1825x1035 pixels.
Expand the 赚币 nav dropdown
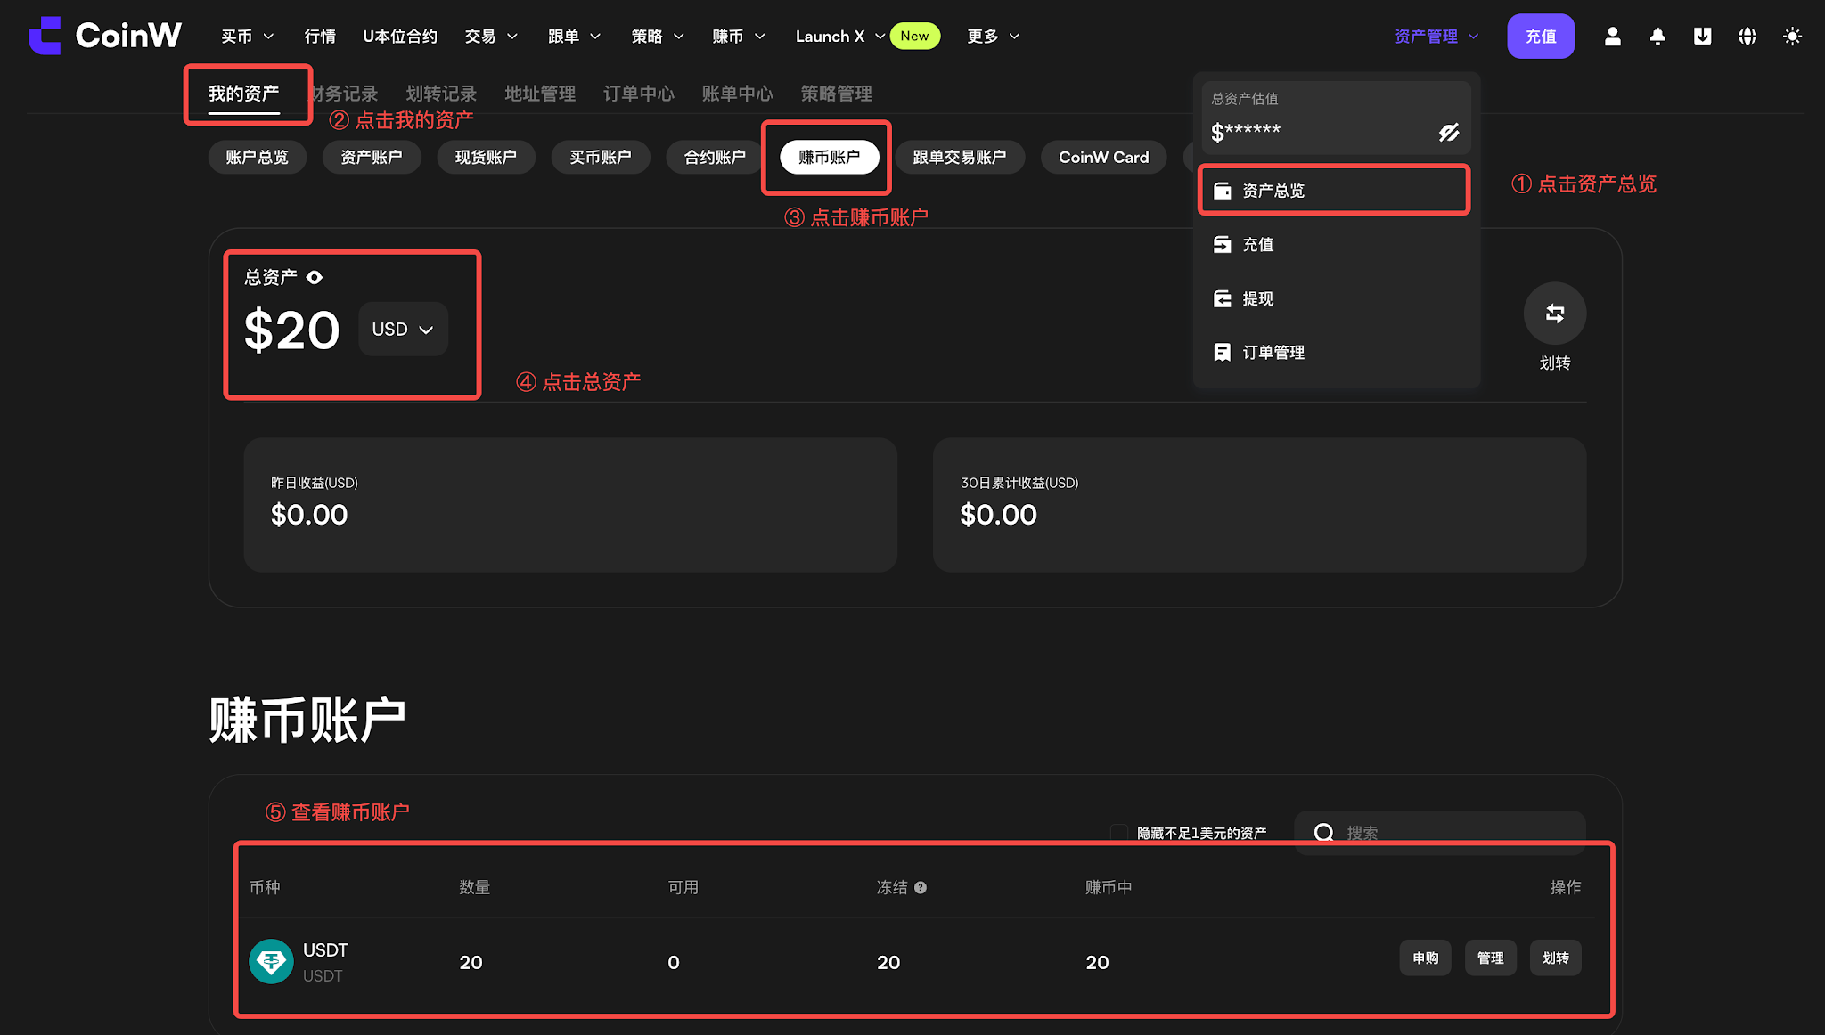[739, 37]
